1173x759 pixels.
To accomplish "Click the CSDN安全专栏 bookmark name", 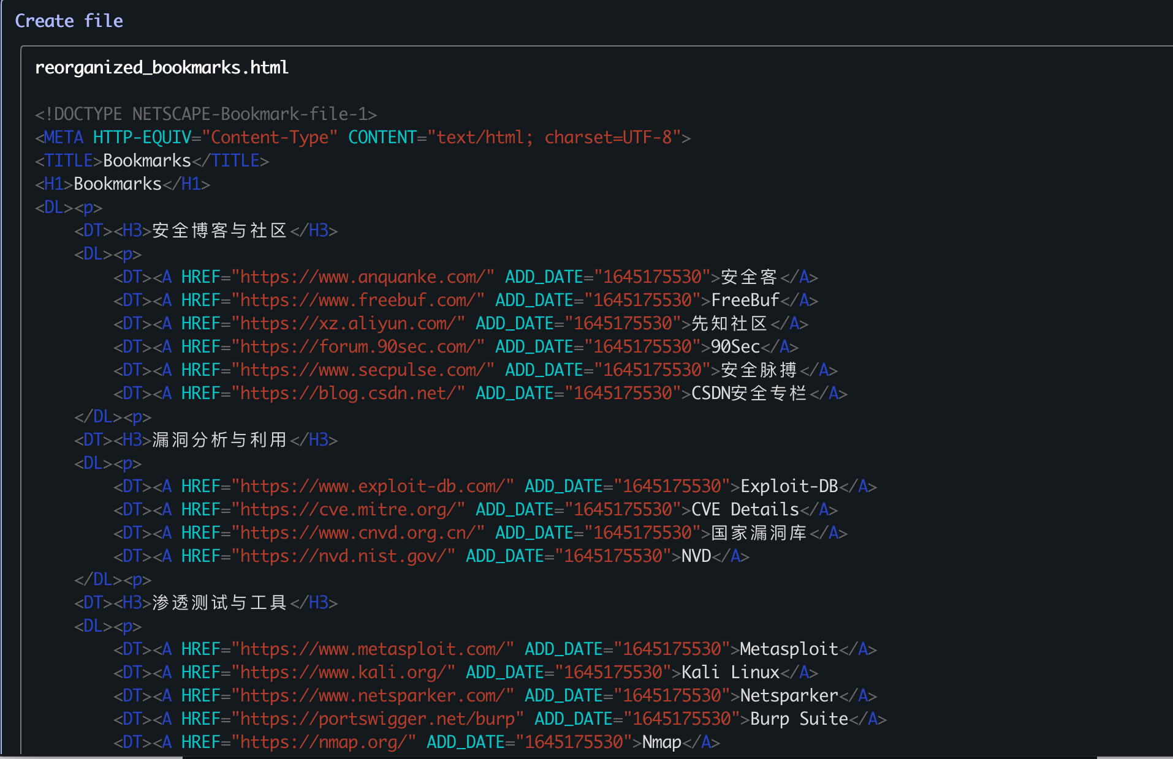I will [749, 393].
